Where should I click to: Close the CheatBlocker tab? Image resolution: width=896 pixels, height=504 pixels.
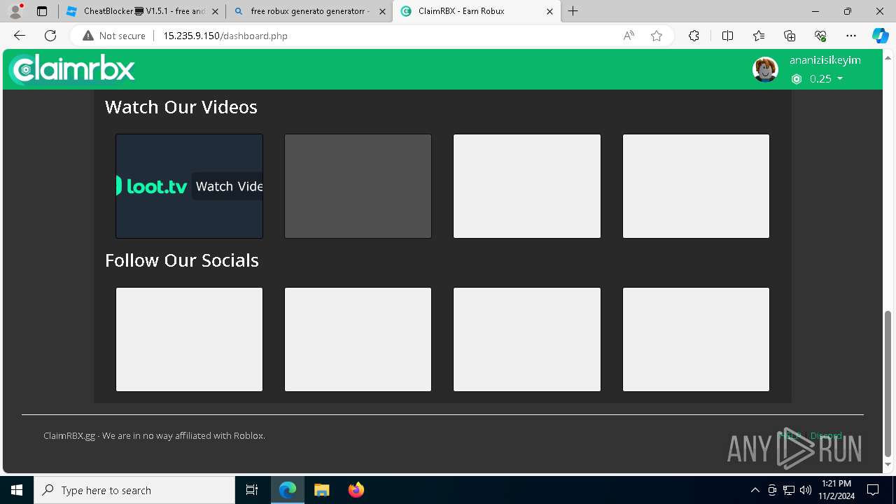(215, 11)
